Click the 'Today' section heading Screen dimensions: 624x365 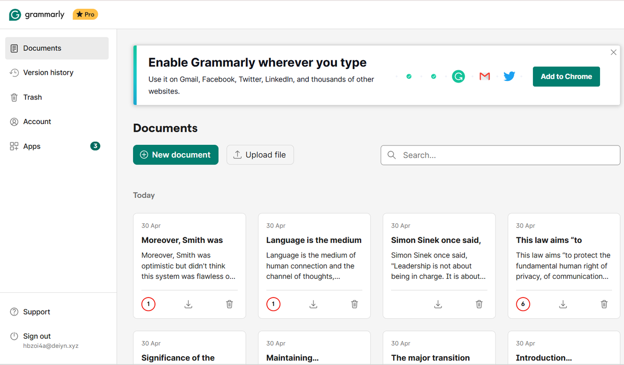coord(144,195)
